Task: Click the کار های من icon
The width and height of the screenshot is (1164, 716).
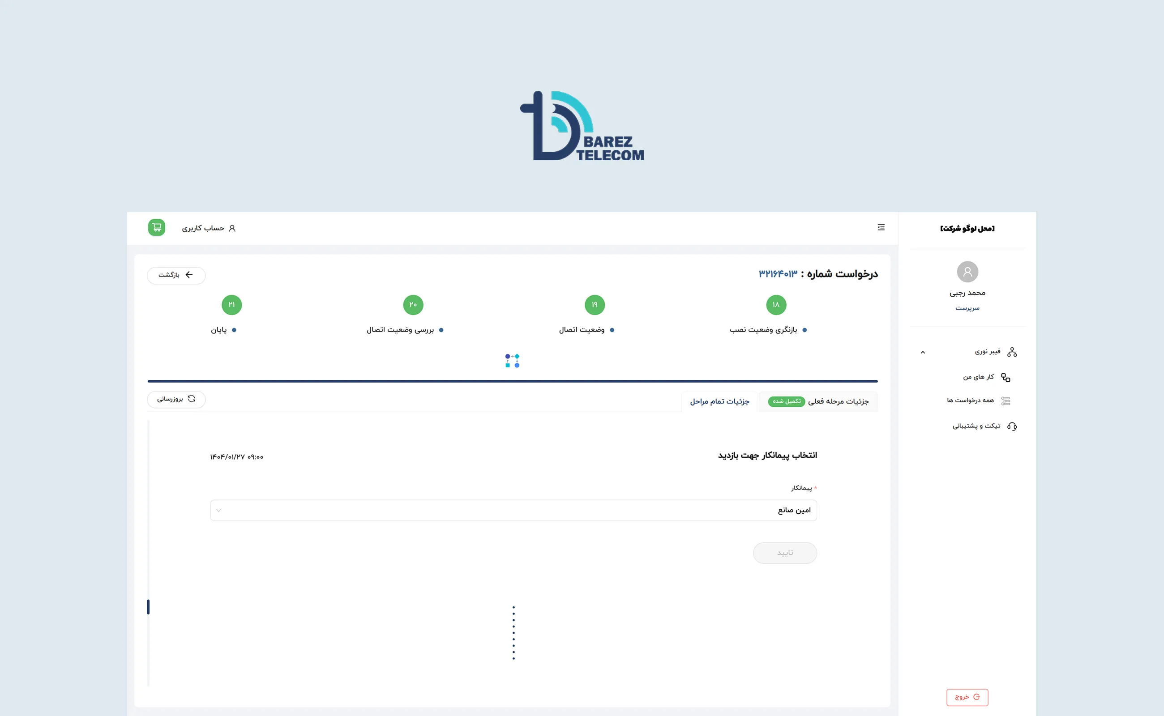Action: pos(1006,377)
